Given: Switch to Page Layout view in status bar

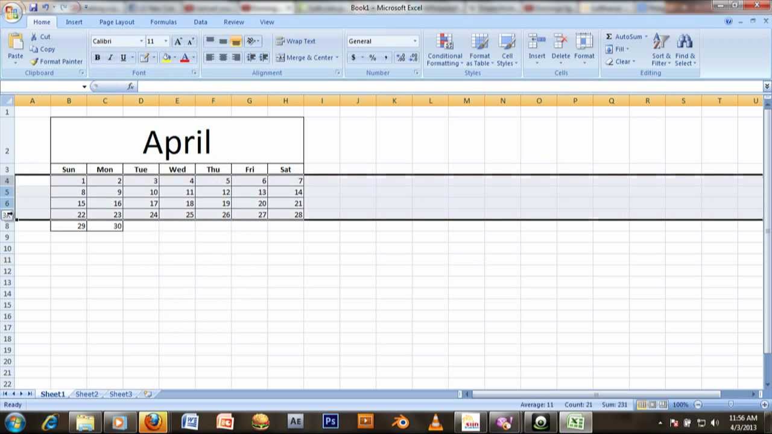Looking at the screenshot, I should click(x=652, y=404).
